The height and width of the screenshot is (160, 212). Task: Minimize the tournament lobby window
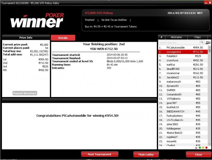[x=206, y=2]
